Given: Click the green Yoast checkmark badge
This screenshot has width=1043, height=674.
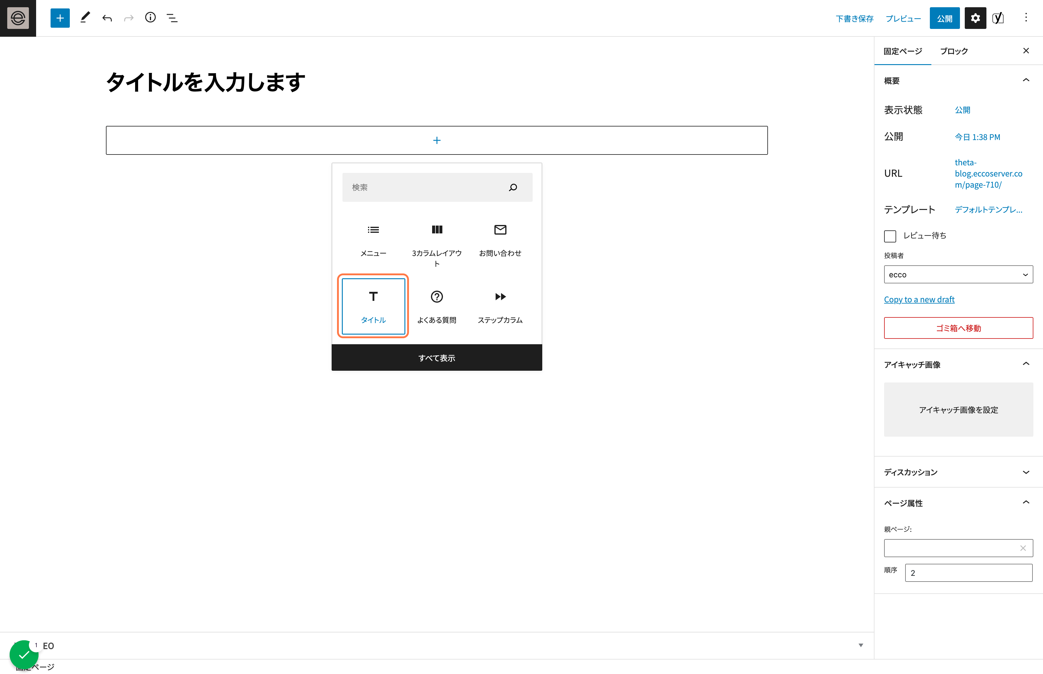Looking at the screenshot, I should click(23, 654).
